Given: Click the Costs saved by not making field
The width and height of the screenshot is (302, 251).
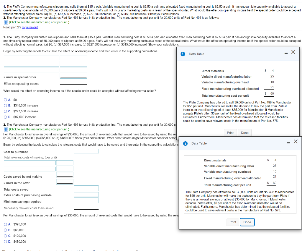Looking at the screenshot, I should click(x=65, y=175).
